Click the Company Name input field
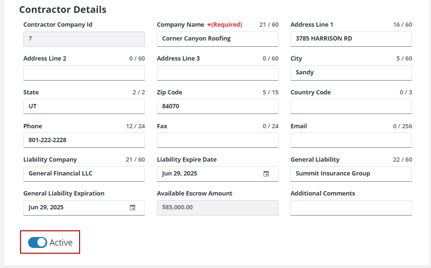 click(x=217, y=39)
